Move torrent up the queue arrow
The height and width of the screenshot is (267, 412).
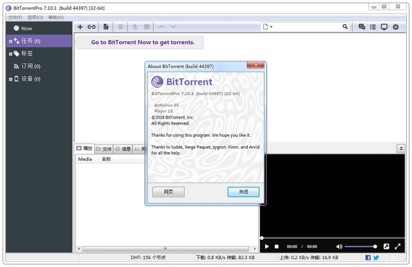pos(161,27)
